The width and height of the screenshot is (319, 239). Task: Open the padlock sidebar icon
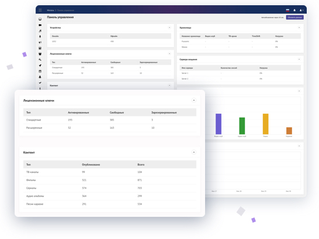pos(40,77)
